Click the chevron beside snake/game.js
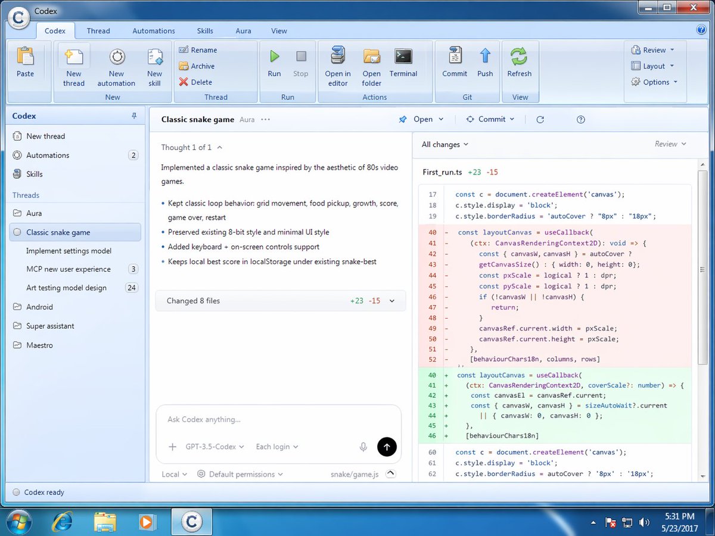715x536 pixels. click(x=391, y=474)
